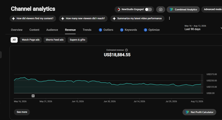This screenshot has height=120, width=222.
Task: Click the clock icon beside Estimated revenue
Action: [x=126, y=50]
